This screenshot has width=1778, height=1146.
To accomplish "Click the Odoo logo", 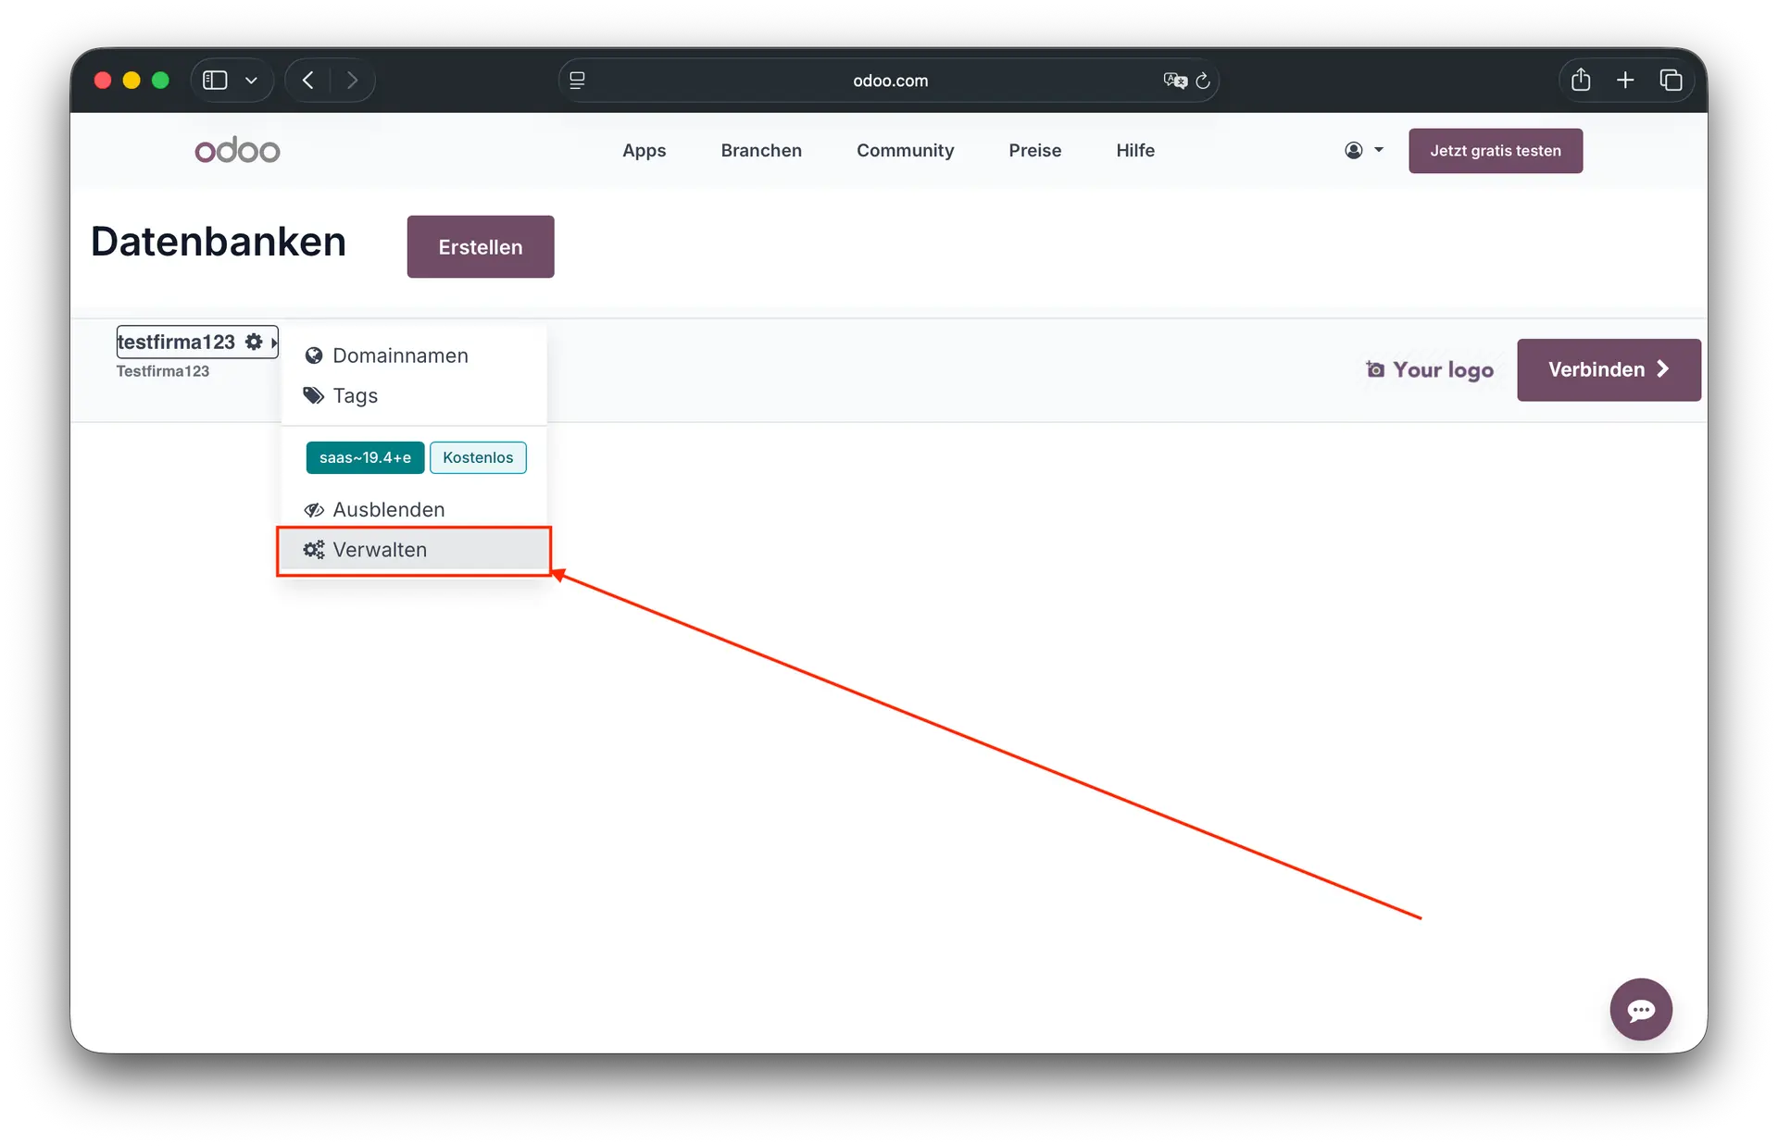I will (x=237, y=150).
